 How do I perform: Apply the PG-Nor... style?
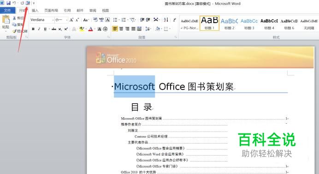pos(189,23)
